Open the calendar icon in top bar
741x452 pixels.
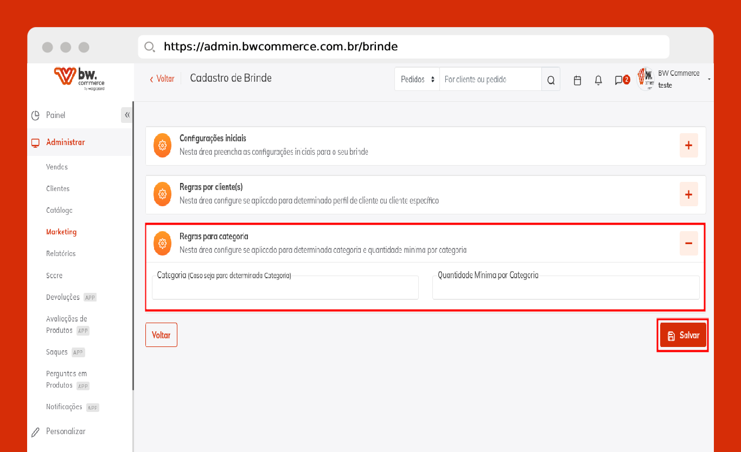point(577,80)
